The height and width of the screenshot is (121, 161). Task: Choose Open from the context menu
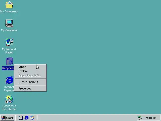30,67
